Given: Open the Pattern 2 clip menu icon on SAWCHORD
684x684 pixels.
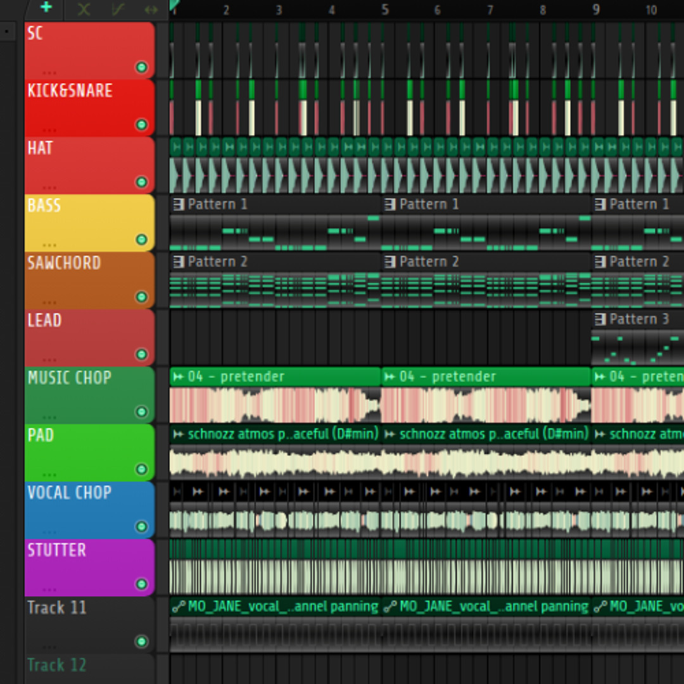Looking at the screenshot, I should (x=178, y=261).
